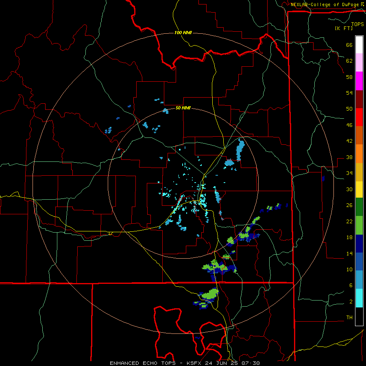366x366 pixels.
Task: Click the "18" scale value
Action: pyautogui.click(x=349, y=237)
